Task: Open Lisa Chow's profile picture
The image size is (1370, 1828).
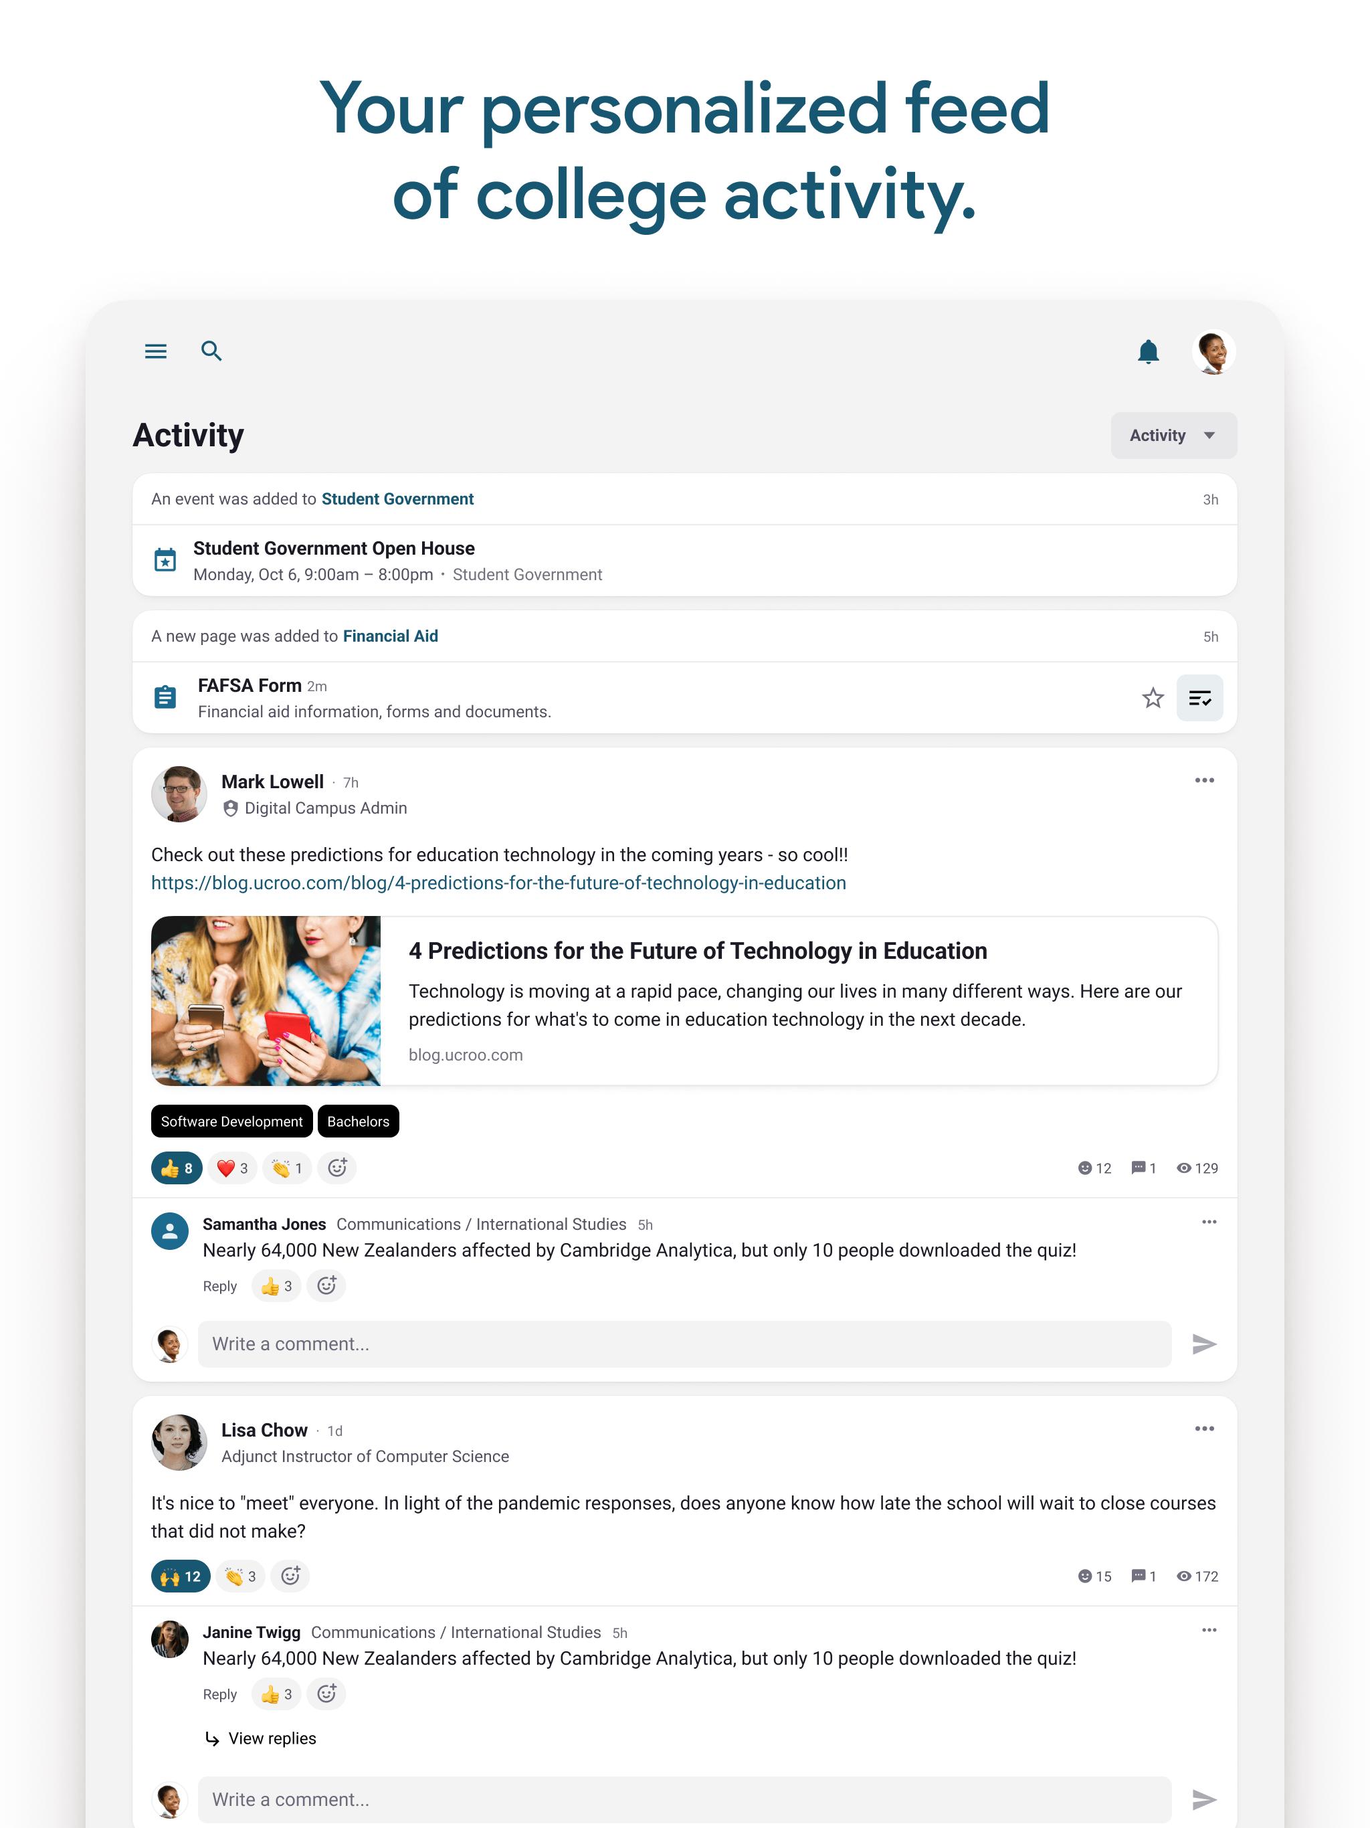Action: pyautogui.click(x=179, y=1442)
